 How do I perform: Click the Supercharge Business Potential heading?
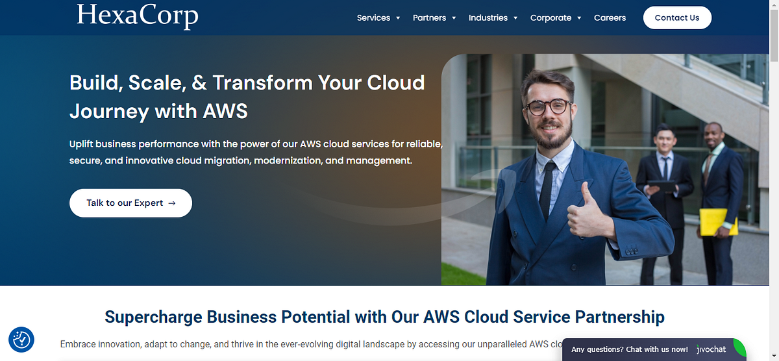coord(384,317)
